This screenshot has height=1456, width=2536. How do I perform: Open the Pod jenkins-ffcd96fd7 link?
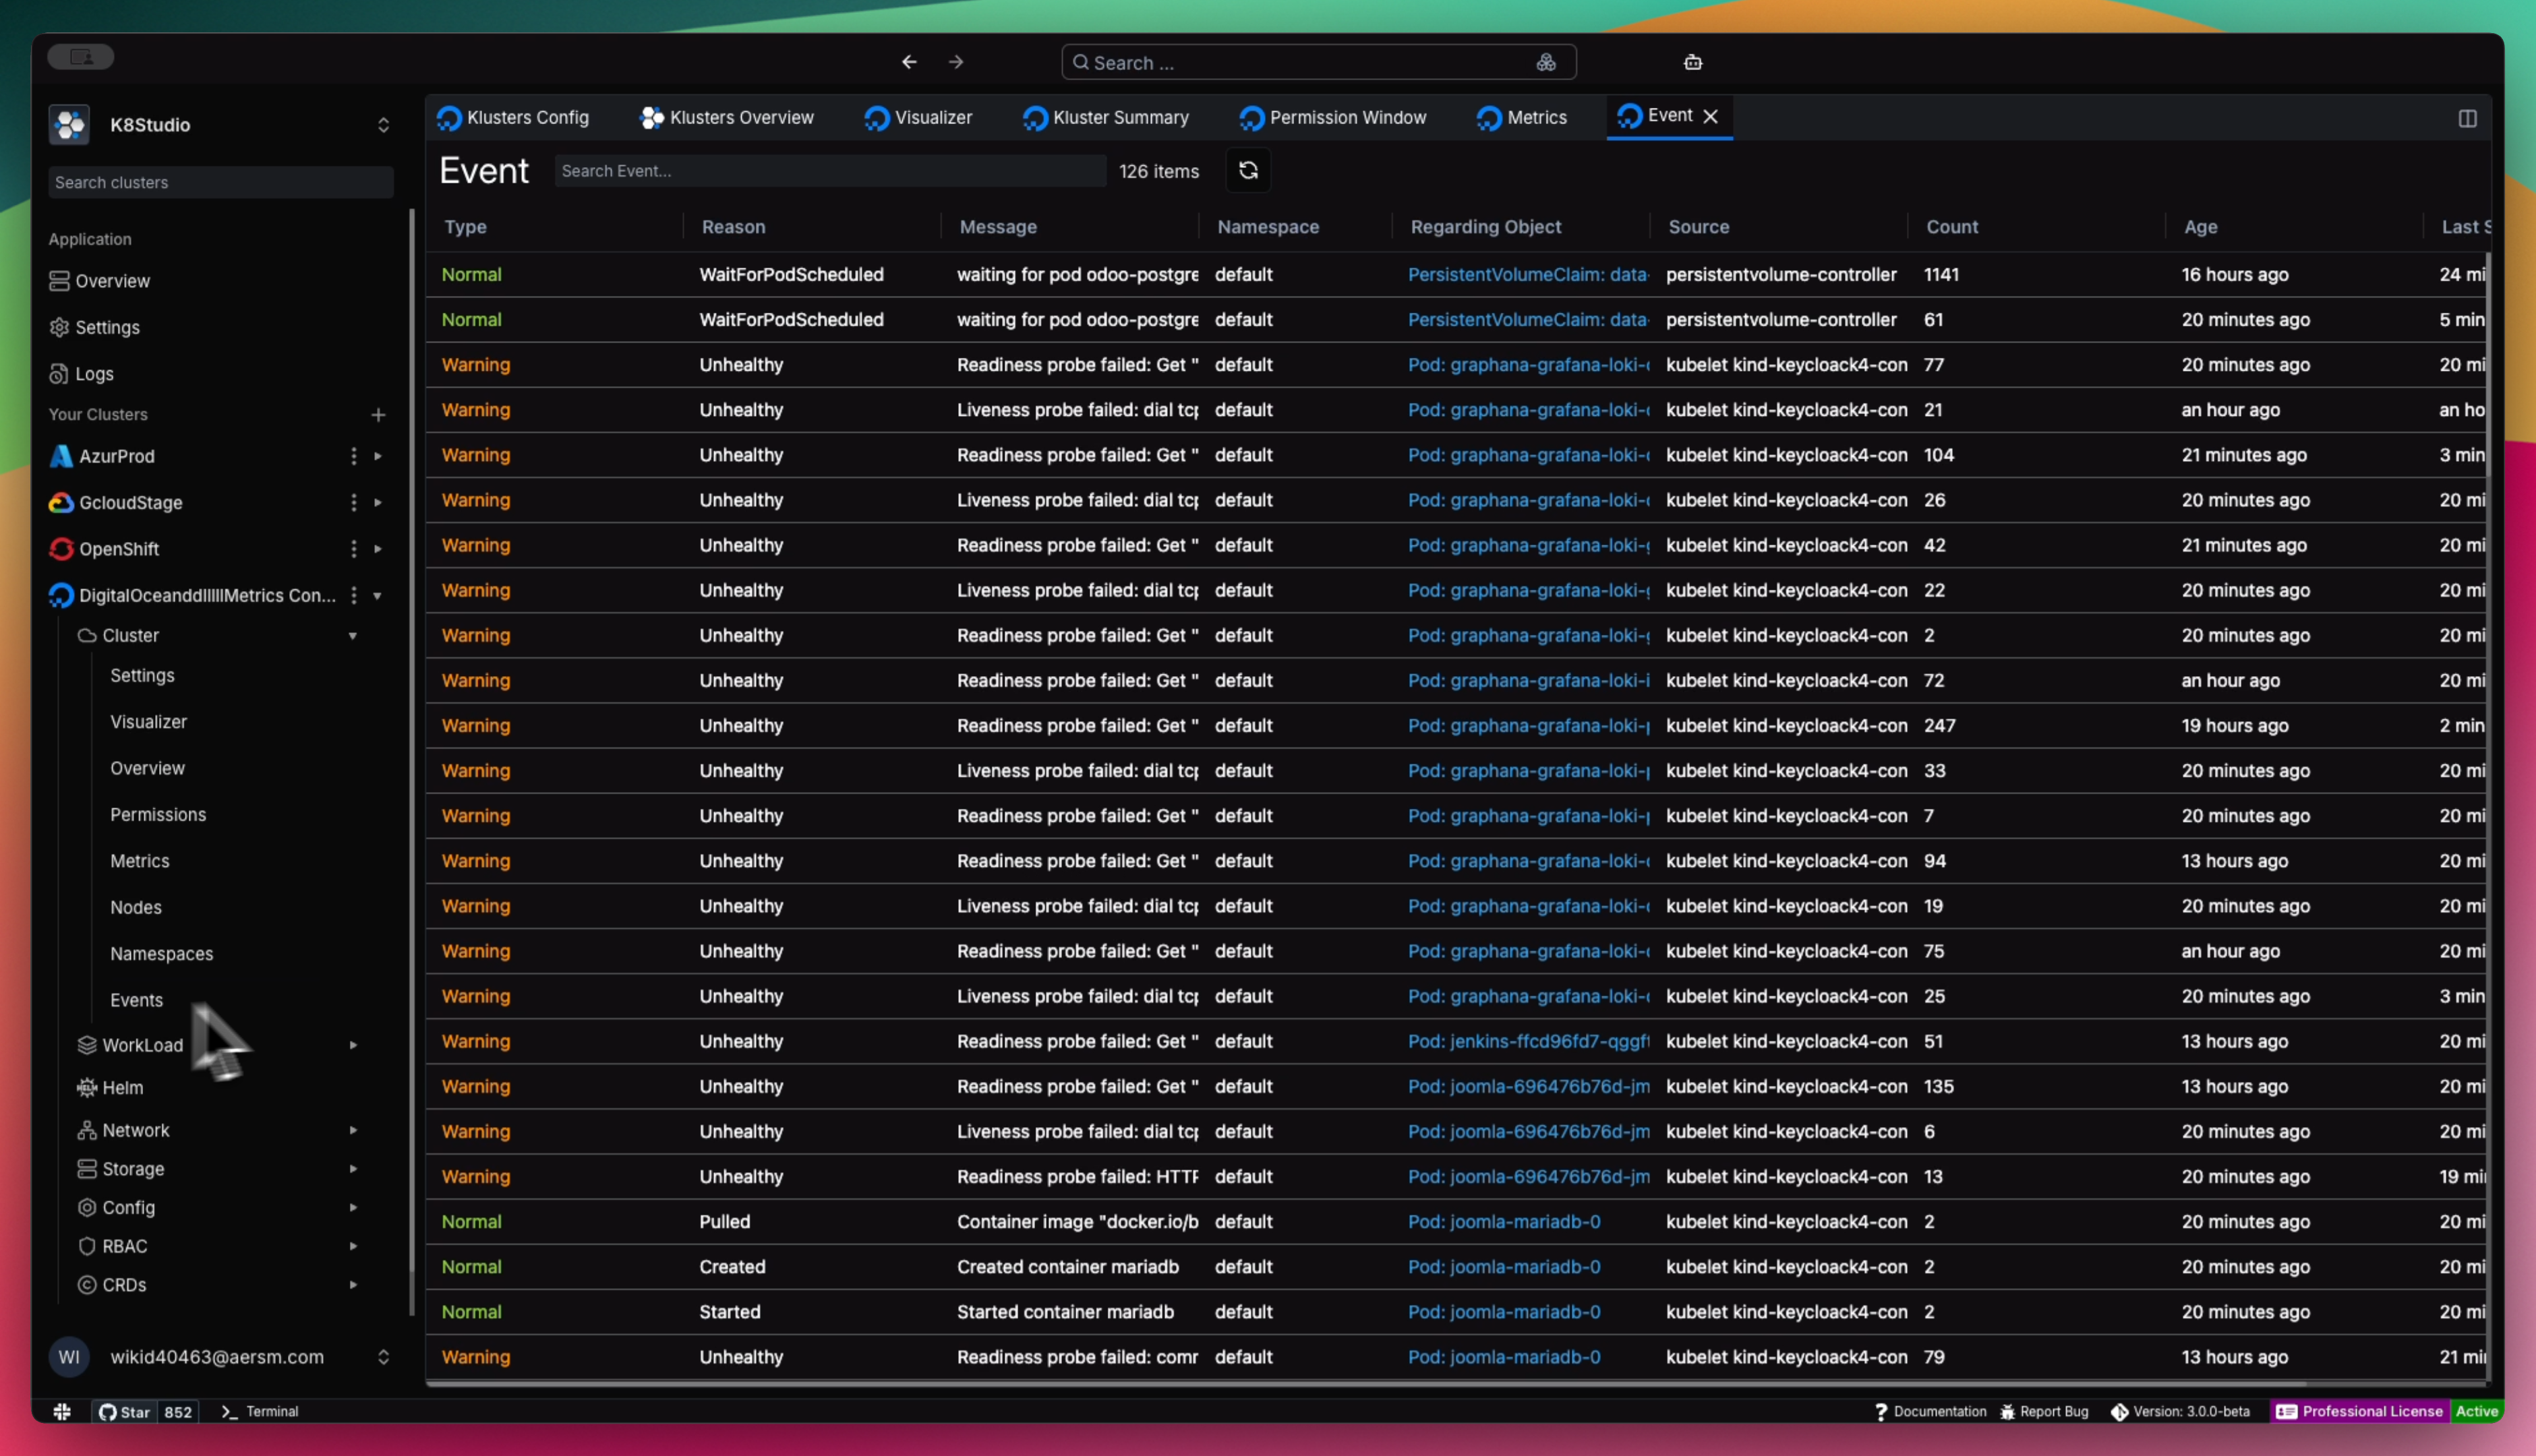pos(1527,1041)
